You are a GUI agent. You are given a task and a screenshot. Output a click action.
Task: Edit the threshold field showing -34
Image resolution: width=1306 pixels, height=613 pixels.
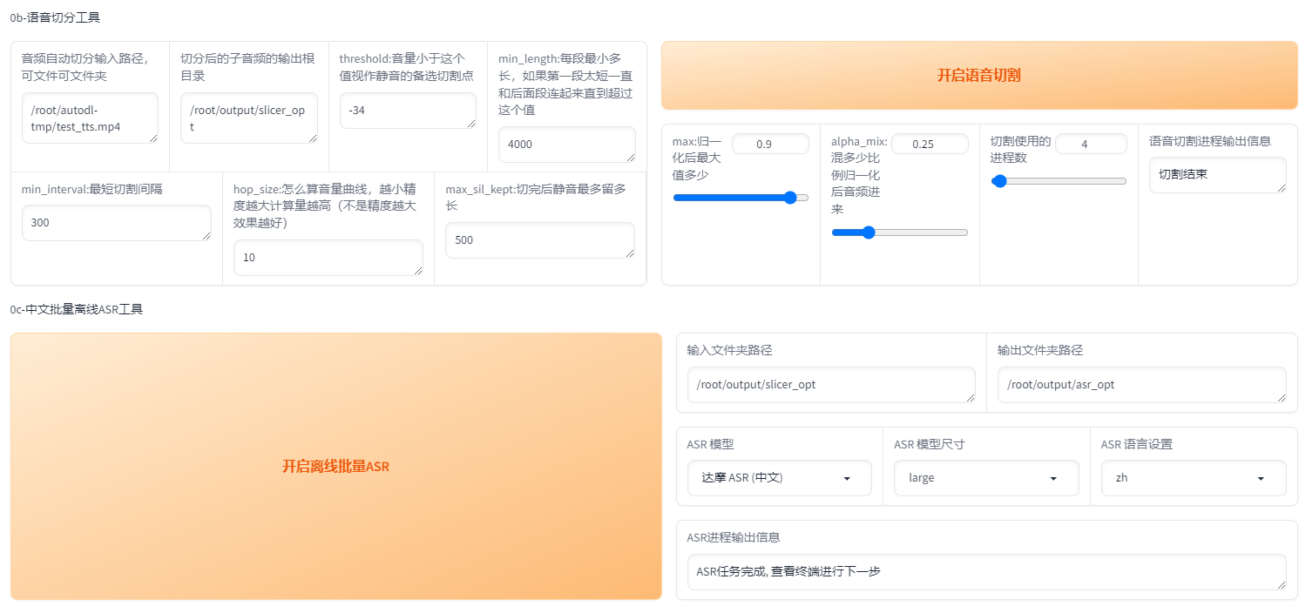coord(408,111)
